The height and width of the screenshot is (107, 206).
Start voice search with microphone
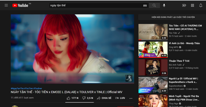click(x=164, y=5)
